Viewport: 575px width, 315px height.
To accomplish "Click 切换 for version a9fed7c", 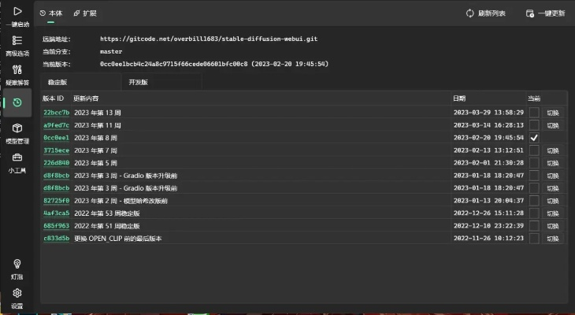I will (553, 125).
